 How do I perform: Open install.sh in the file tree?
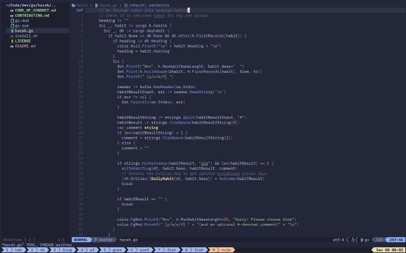(x=26, y=36)
